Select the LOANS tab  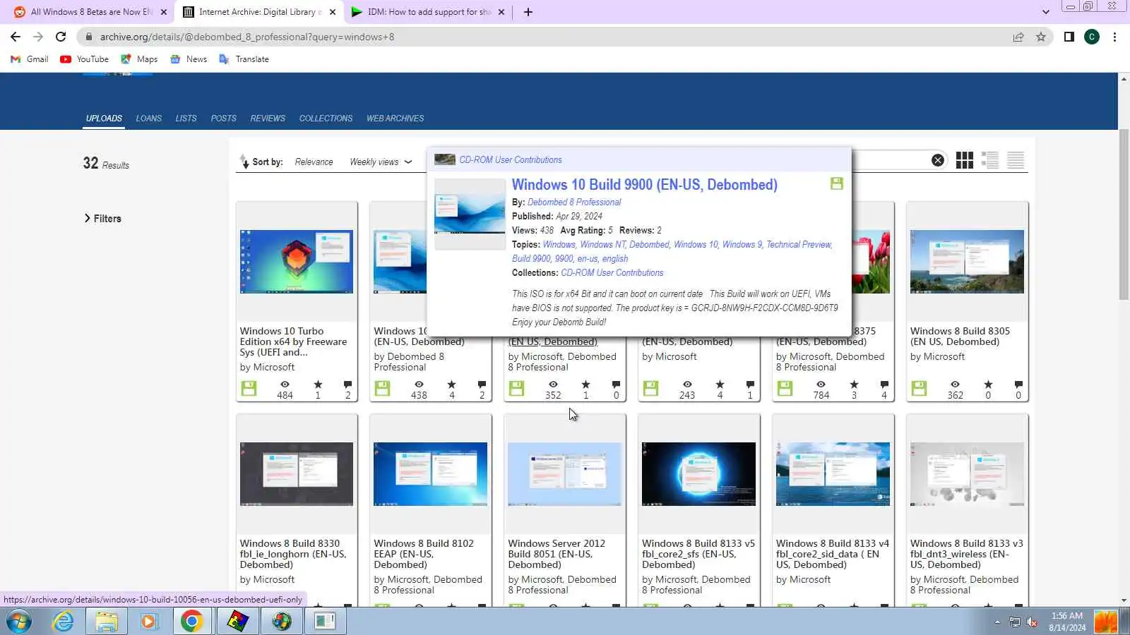[149, 119]
